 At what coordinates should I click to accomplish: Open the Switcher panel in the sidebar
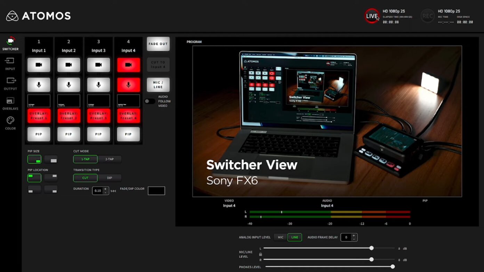pos(10,43)
